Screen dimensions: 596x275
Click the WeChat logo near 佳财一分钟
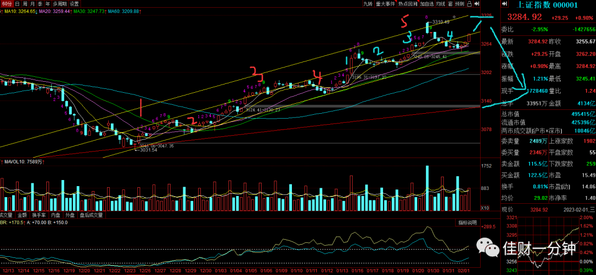click(488, 248)
